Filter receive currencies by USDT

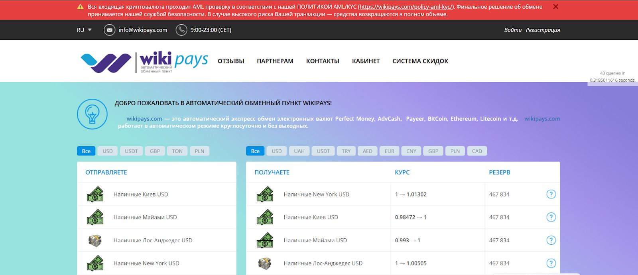(323, 151)
